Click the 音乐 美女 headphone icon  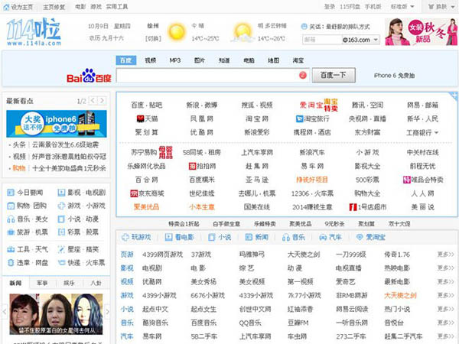point(11,219)
